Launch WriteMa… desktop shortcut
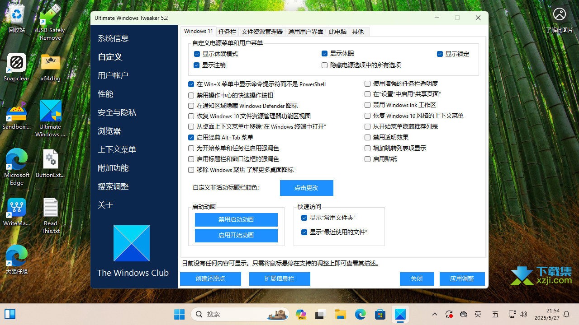579x325 pixels. coord(17,212)
